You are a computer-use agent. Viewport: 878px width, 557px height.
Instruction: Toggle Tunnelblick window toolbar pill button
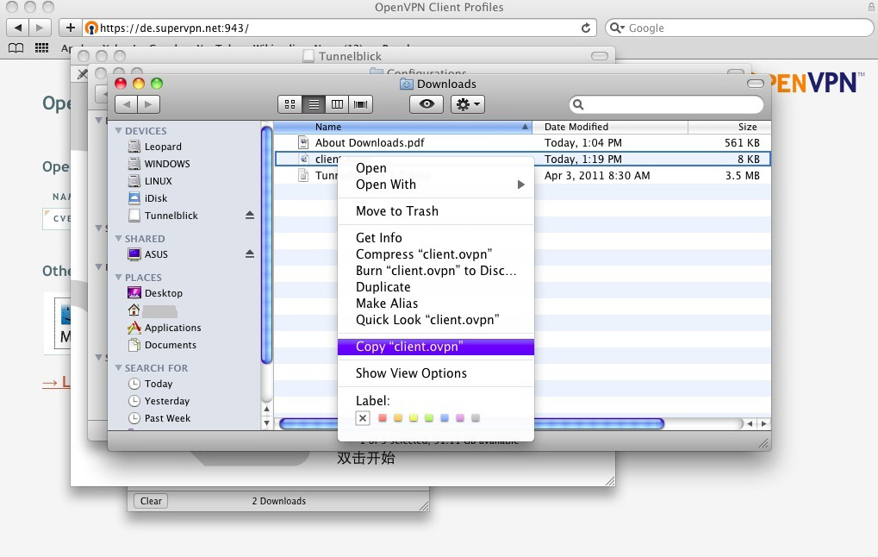tap(599, 56)
